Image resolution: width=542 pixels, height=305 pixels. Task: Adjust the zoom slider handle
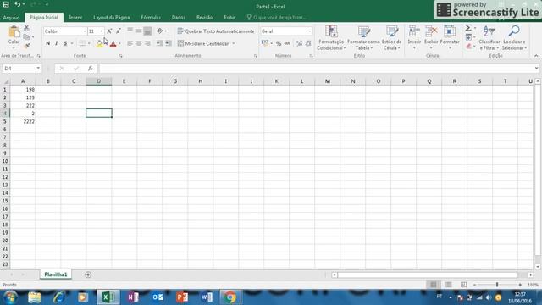tap(497, 285)
